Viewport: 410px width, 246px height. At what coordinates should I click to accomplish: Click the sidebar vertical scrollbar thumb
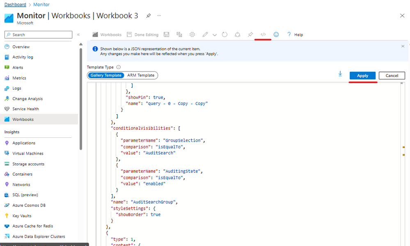(x=81, y=99)
